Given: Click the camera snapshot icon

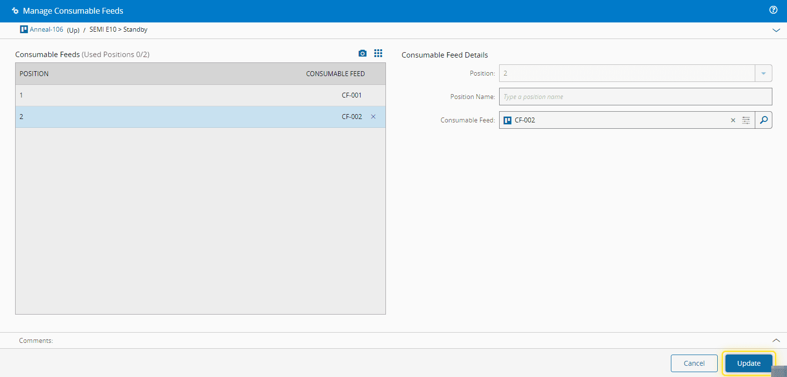Looking at the screenshot, I should [363, 54].
